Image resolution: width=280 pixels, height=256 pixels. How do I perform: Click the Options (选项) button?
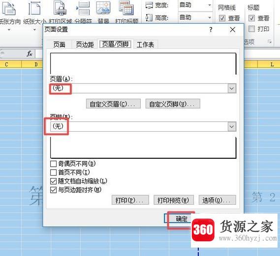pyautogui.click(x=218, y=200)
